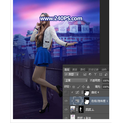Click clipping arrow on 色相/饱和度 1 layer

(x=72, y=101)
